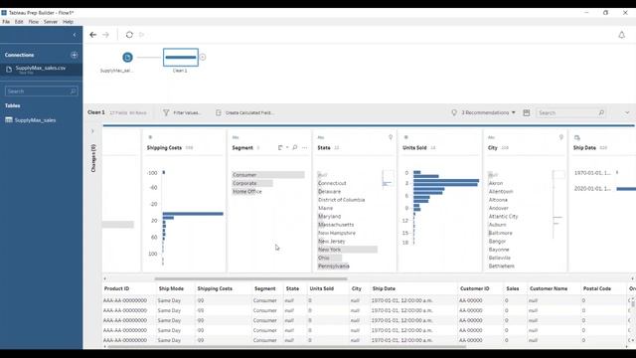Image resolution: width=636 pixels, height=358 pixels.
Task: Open the Flow menu
Action: pos(34,22)
